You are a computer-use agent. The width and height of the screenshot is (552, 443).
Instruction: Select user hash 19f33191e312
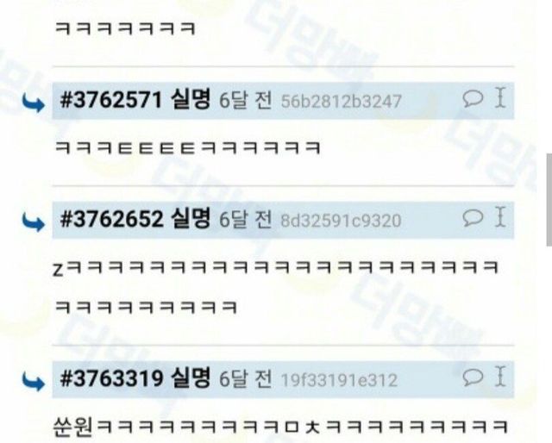[x=339, y=380]
